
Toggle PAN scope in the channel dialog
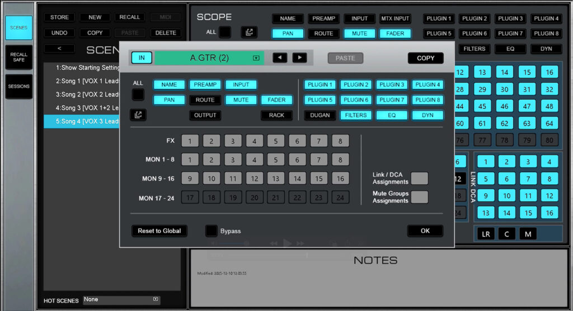pos(169,100)
